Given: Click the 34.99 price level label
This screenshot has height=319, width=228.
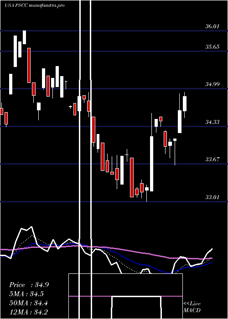Looking at the screenshot, I should coord(212,84).
